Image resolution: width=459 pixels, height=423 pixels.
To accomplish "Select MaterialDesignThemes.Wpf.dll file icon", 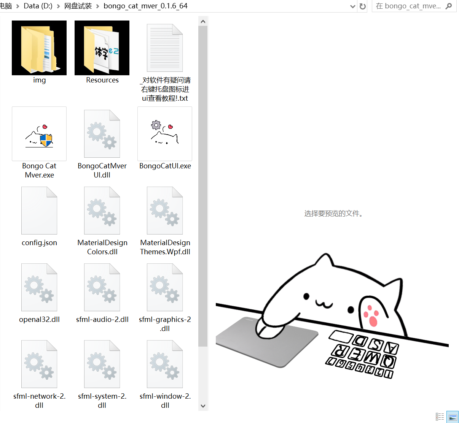I will pyautogui.click(x=165, y=211).
